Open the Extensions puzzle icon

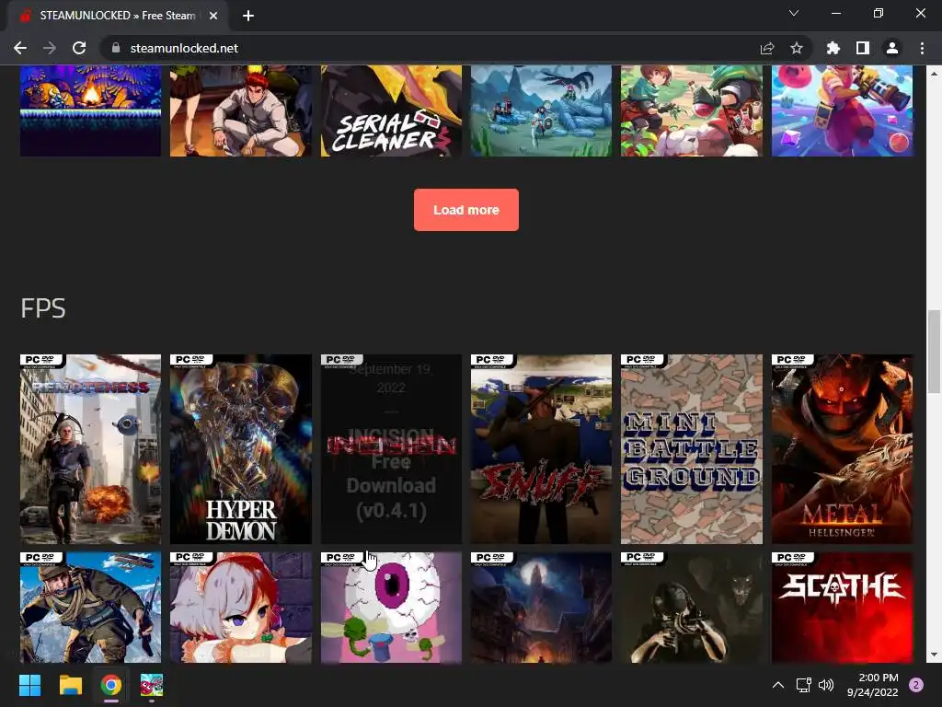833,48
